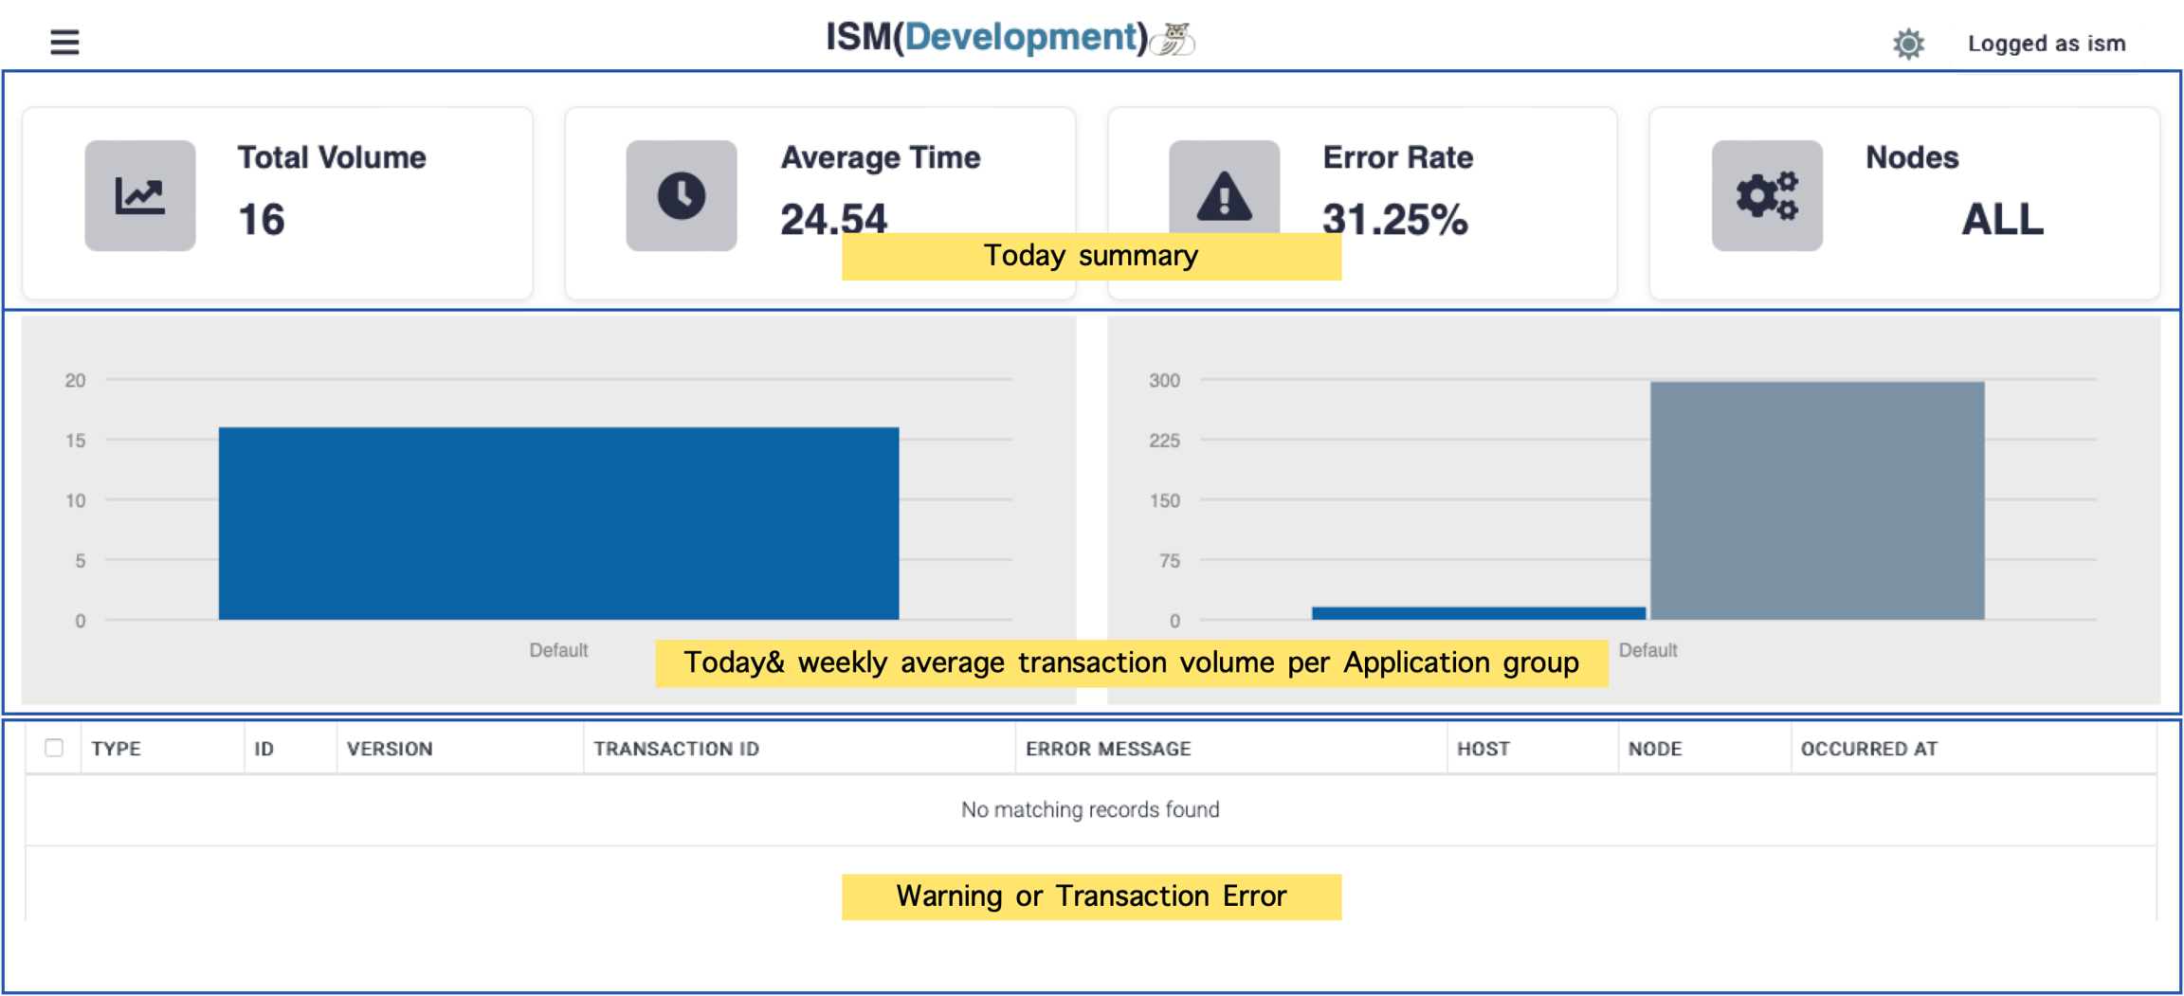The height and width of the screenshot is (996, 2184).
Task: Click the owl logo beside ISM title
Action: tap(1174, 40)
